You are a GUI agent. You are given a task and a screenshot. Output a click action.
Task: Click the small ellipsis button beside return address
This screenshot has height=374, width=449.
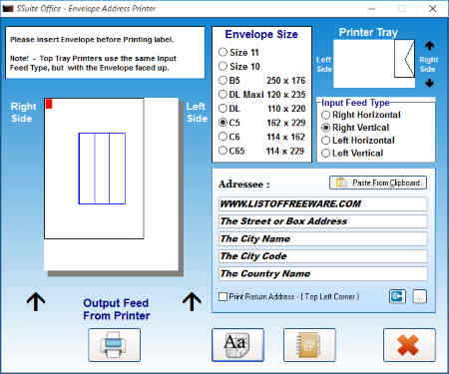tap(419, 296)
